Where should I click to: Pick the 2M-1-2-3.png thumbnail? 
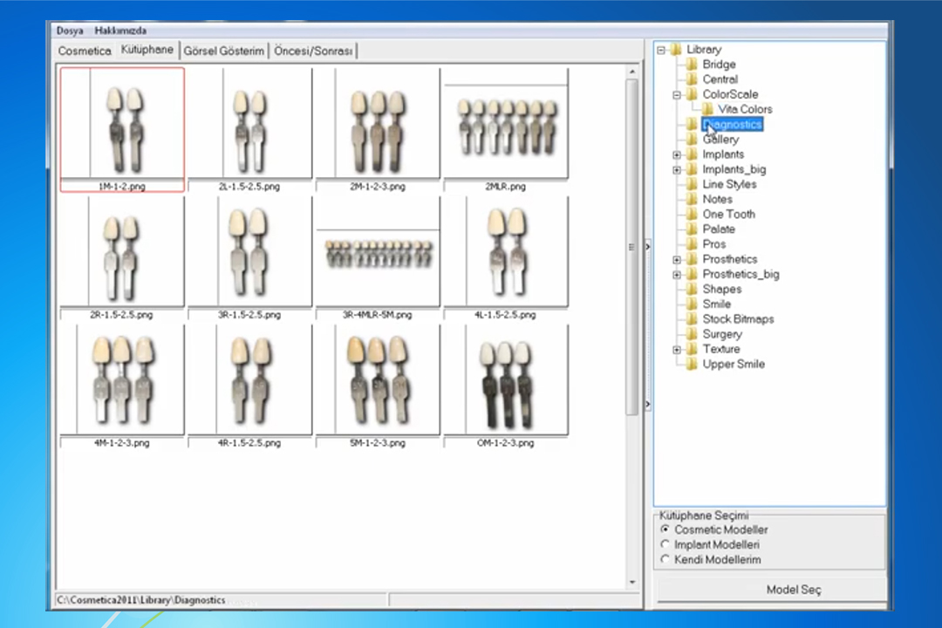[x=378, y=129]
